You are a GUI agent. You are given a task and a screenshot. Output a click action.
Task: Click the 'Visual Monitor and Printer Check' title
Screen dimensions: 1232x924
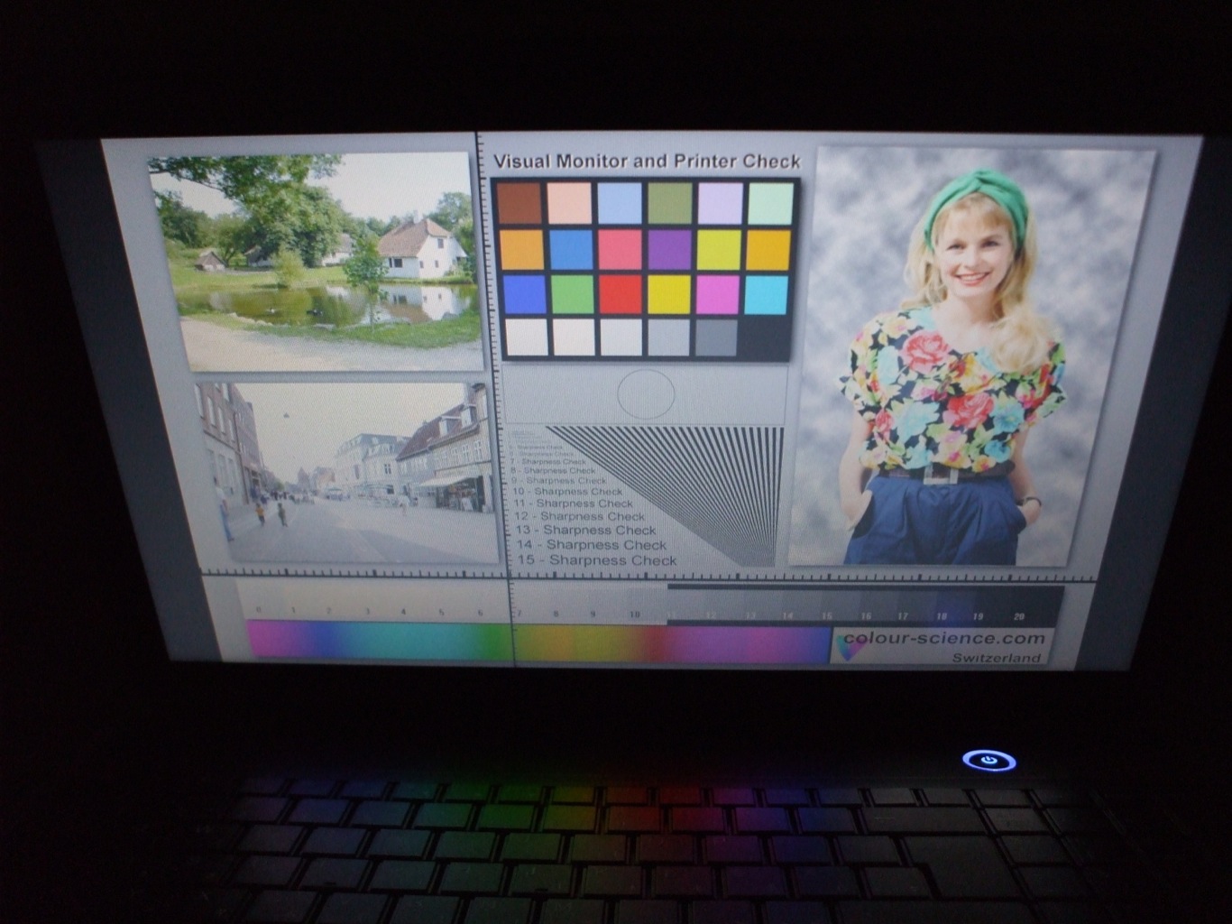point(647,162)
